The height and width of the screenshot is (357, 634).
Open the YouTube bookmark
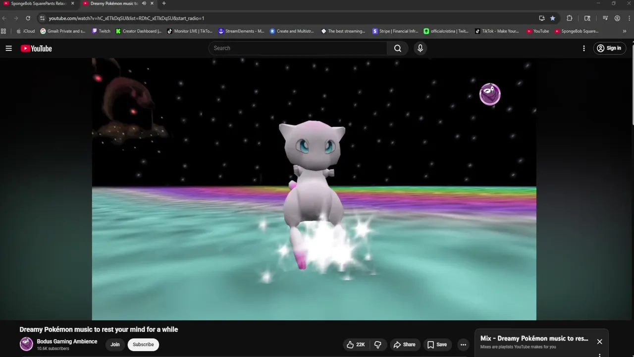click(538, 31)
